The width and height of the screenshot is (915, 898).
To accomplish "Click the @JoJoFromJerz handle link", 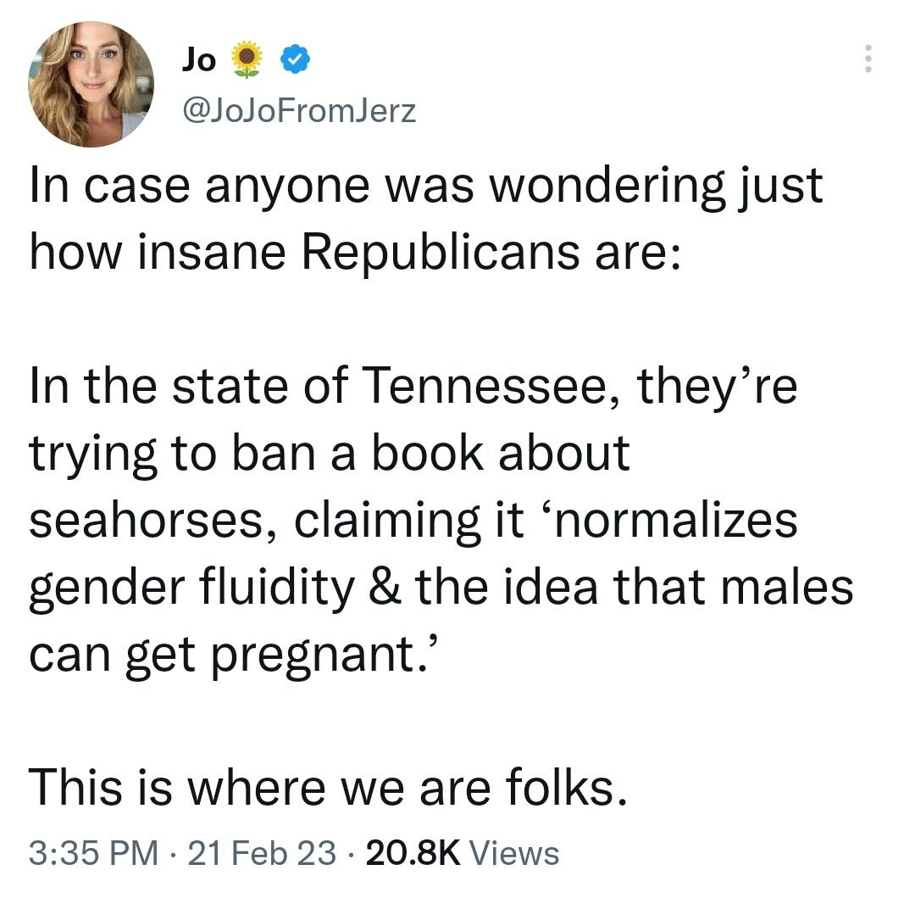I will (297, 109).
